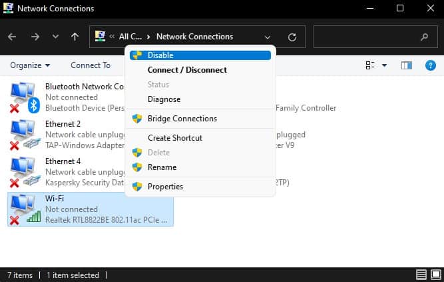
Task: Choose Disable from the context menu
Action: (x=200, y=55)
